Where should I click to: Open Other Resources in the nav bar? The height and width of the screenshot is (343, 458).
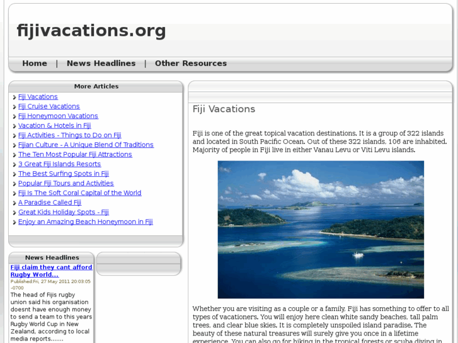point(191,64)
